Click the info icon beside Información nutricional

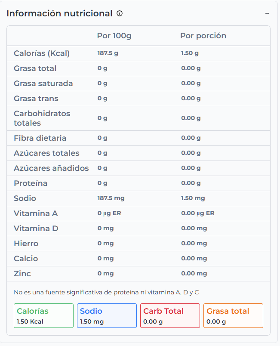click(x=120, y=13)
